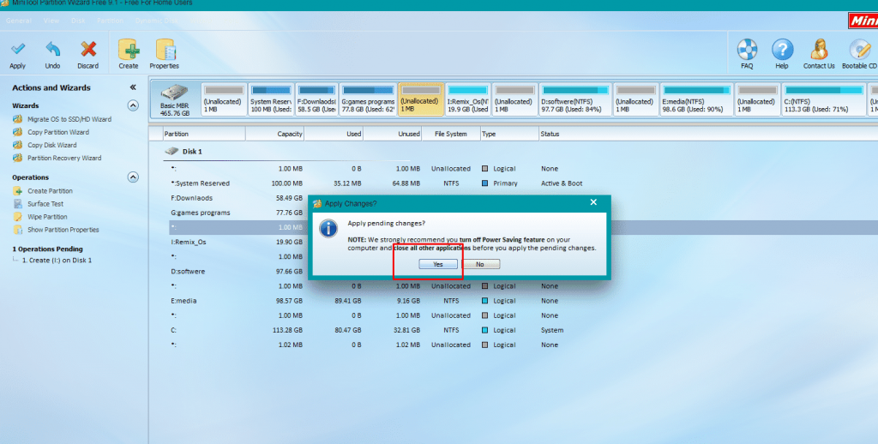The height and width of the screenshot is (444, 878).
Task: Select the E:media(NTFS) block in the disk map
Action: [x=696, y=99]
